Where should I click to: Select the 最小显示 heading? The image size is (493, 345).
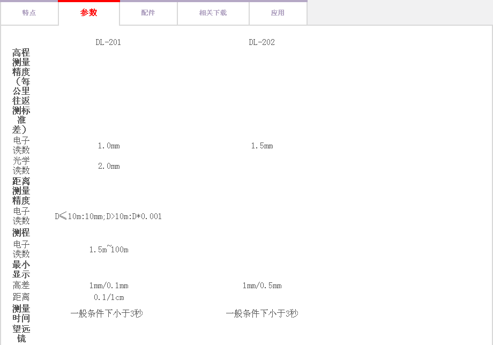point(21,269)
